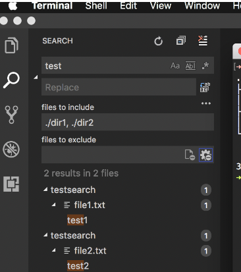This screenshot has height=272, width=241.
Task: Open the Shell menu
Action: coord(96,6)
